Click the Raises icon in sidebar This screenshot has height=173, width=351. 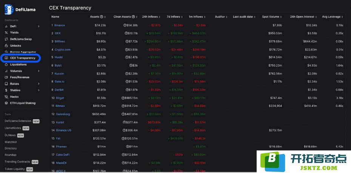pyautogui.click(x=6, y=83)
